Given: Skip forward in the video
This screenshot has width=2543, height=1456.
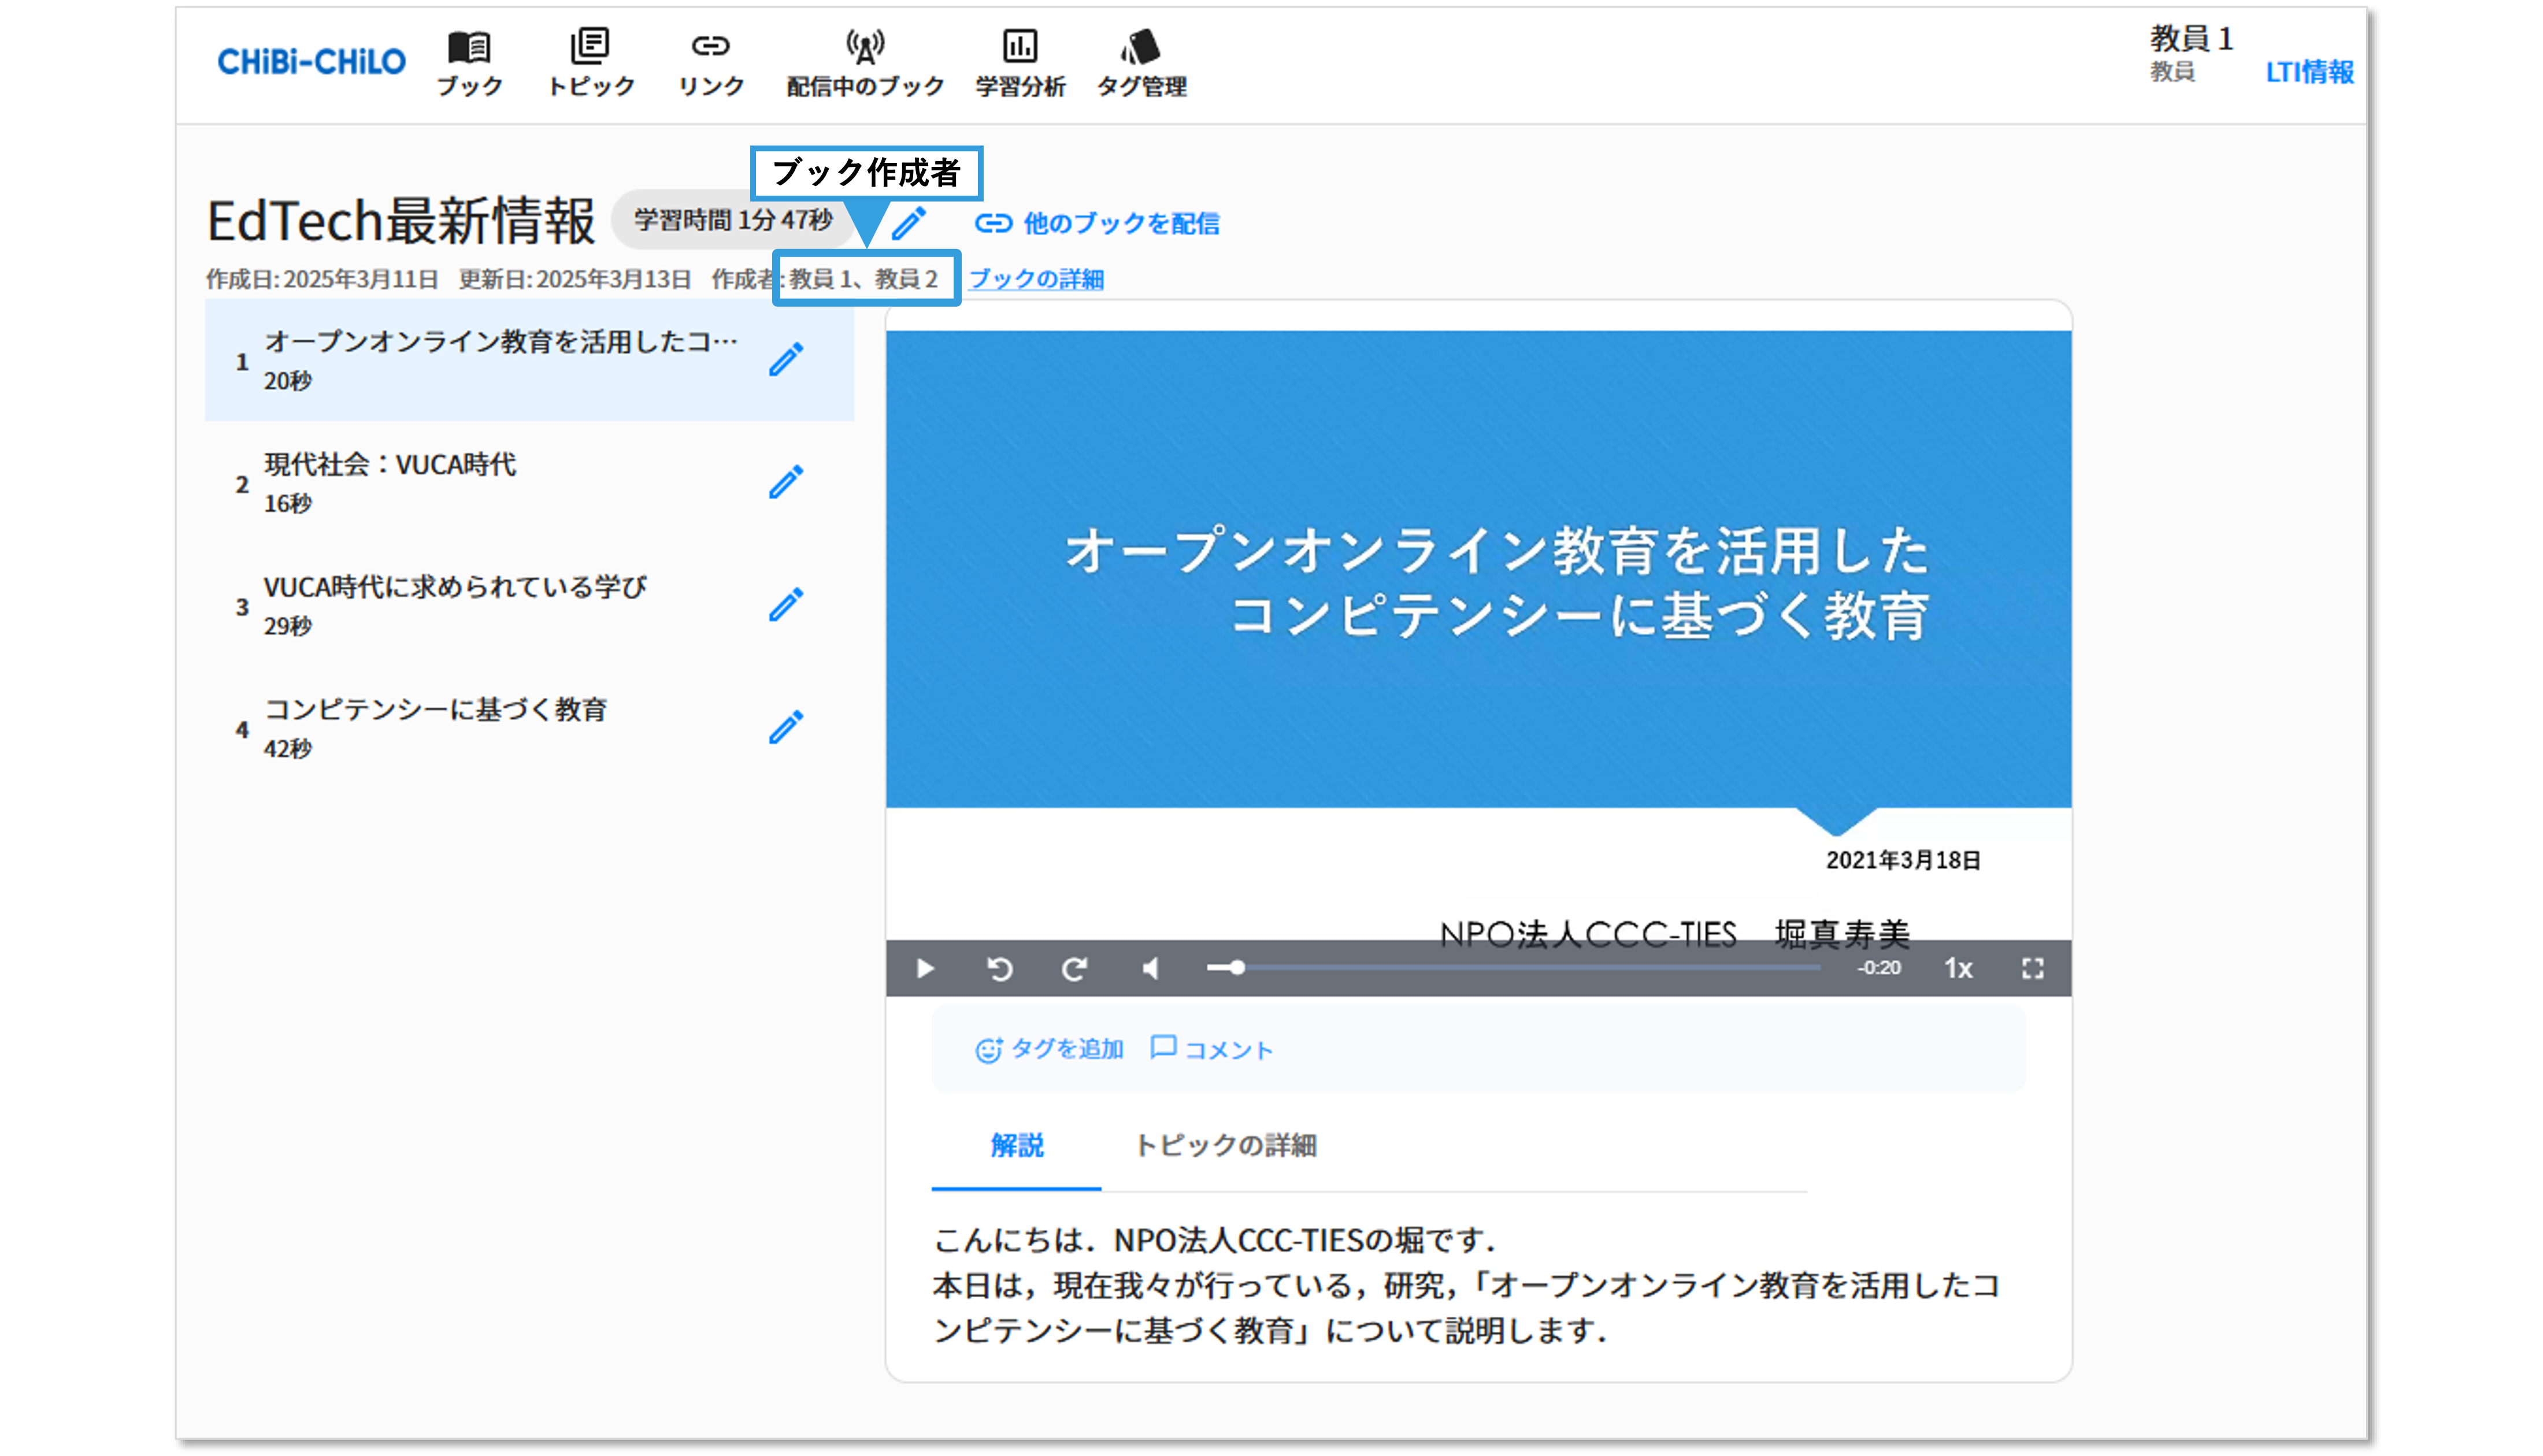Looking at the screenshot, I should [1074, 968].
